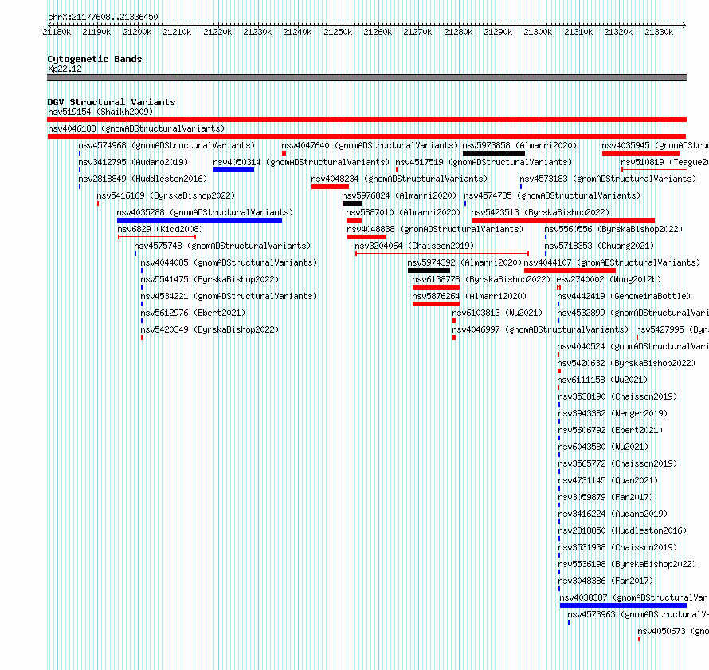Select red bar under nsv4048234

[330, 187]
